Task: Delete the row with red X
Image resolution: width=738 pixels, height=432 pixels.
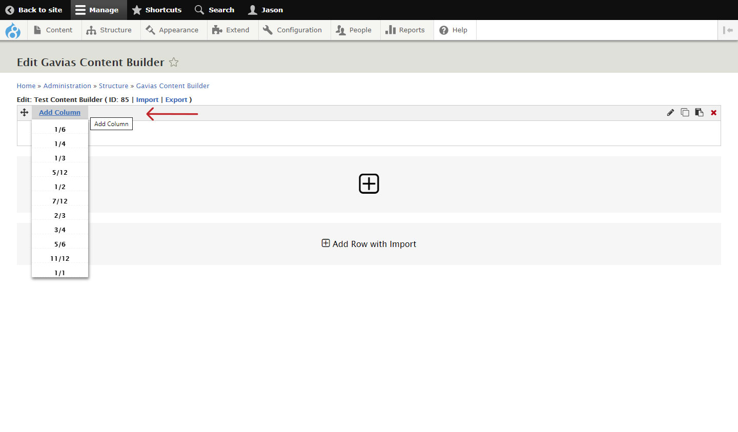Action: pos(713,113)
